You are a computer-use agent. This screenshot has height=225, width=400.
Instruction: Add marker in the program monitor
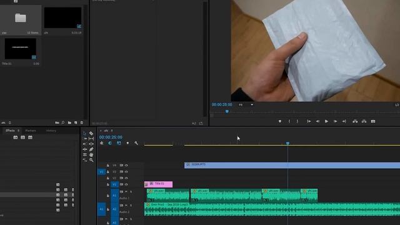[280, 121]
